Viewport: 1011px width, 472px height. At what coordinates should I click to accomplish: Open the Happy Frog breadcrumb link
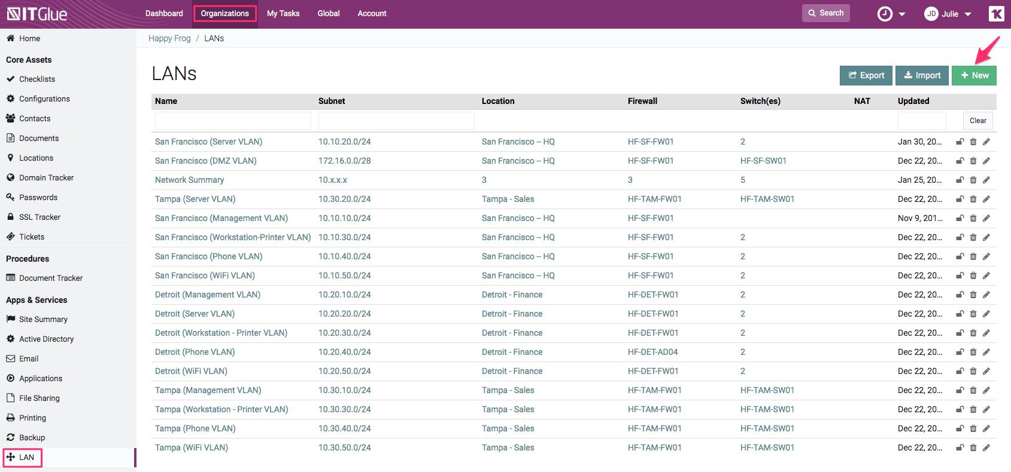pyautogui.click(x=169, y=38)
